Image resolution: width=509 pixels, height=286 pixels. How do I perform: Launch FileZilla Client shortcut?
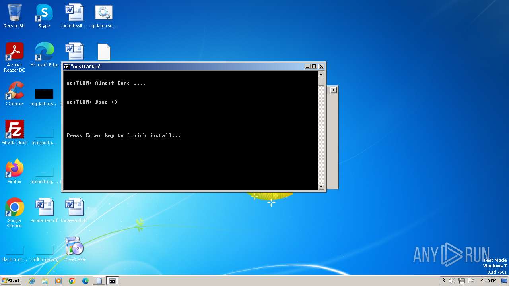pyautogui.click(x=14, y=133)
